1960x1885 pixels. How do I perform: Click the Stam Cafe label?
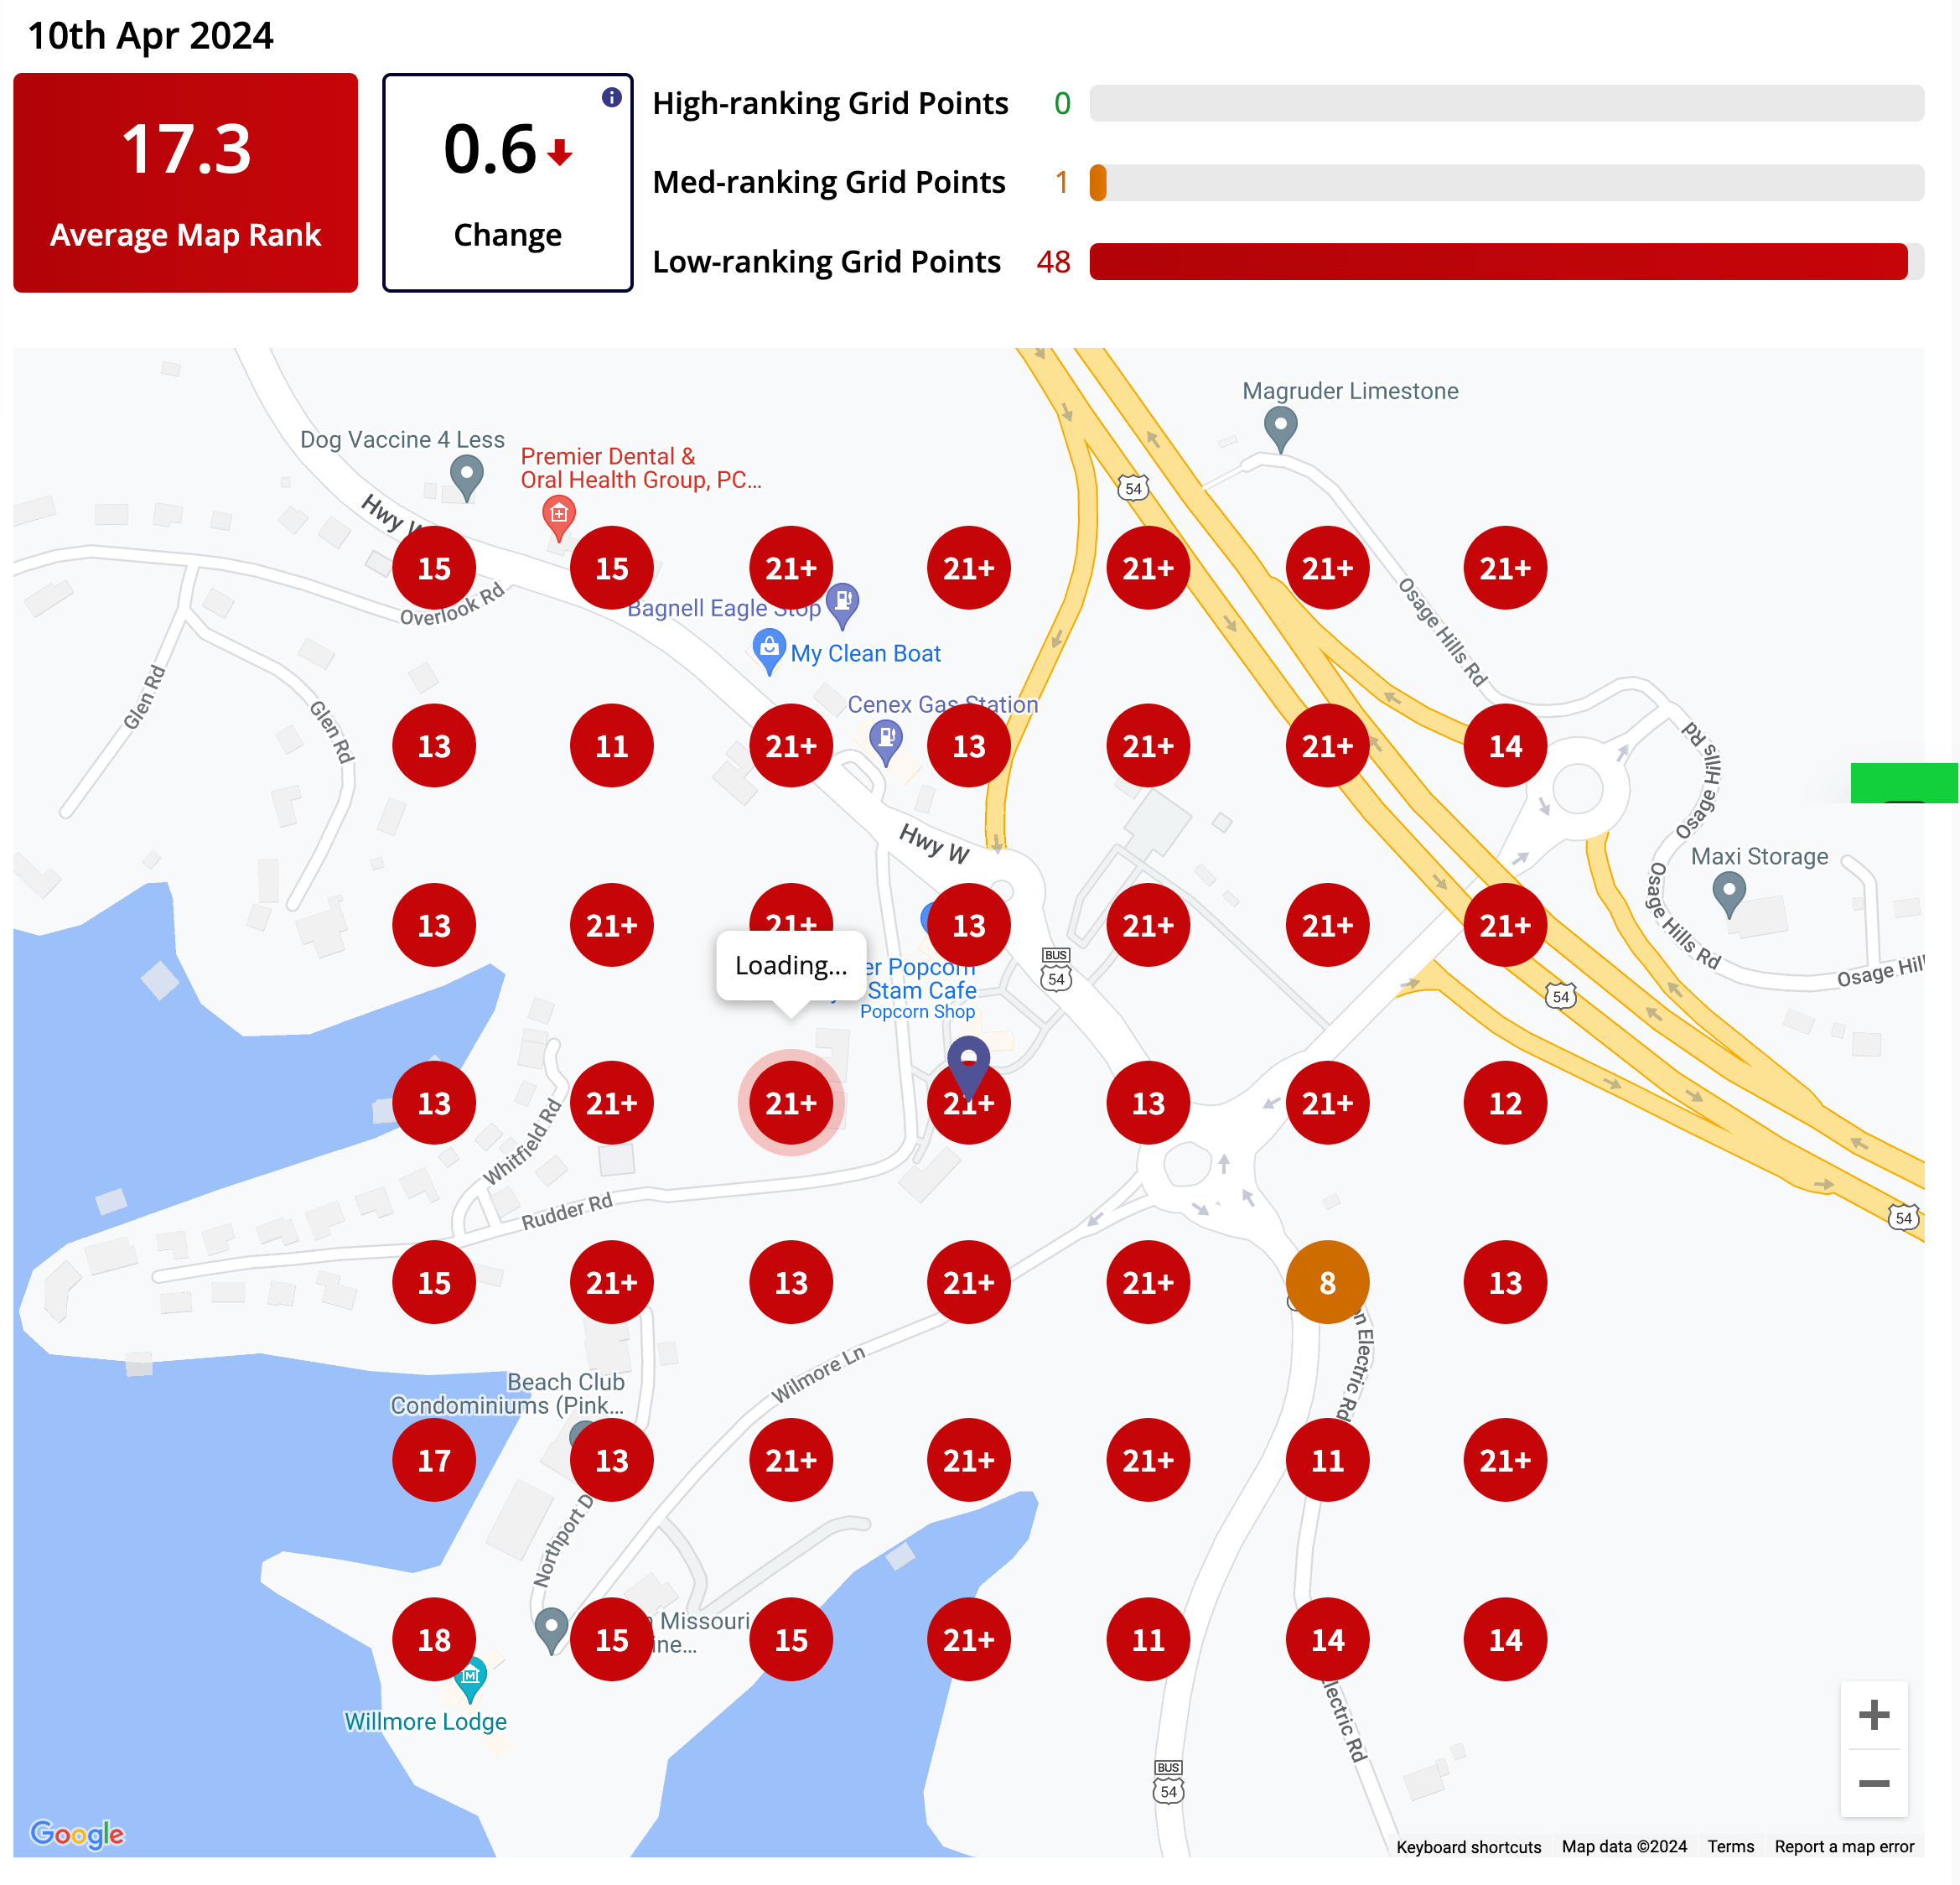(x=922, y=990)
